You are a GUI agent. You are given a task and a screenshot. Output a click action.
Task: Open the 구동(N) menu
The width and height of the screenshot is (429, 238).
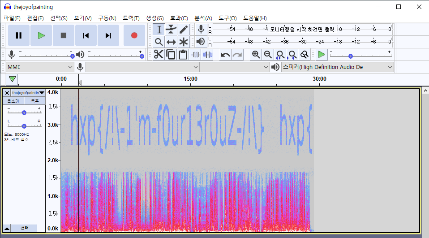(x=107, y=18)
